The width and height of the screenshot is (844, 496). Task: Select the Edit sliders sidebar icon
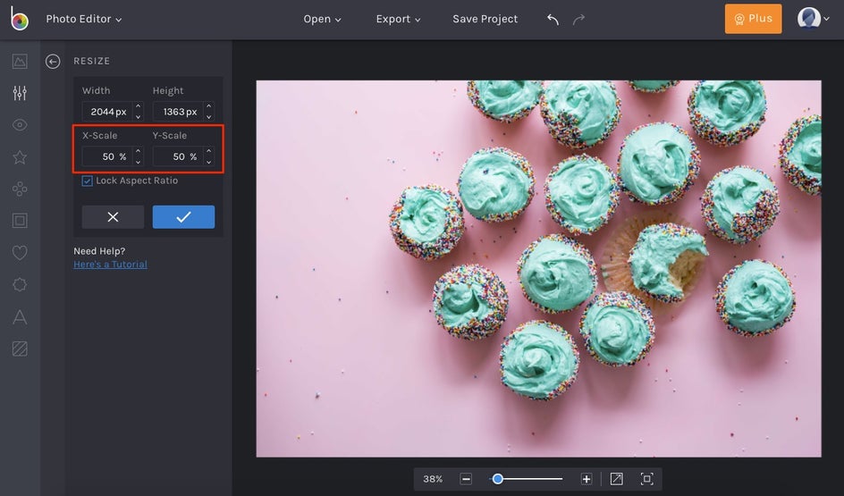[x=20, y=93]
